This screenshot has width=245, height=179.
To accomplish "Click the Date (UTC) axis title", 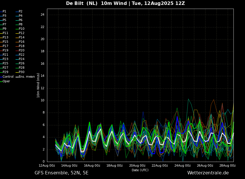I will tap(140, 170).
